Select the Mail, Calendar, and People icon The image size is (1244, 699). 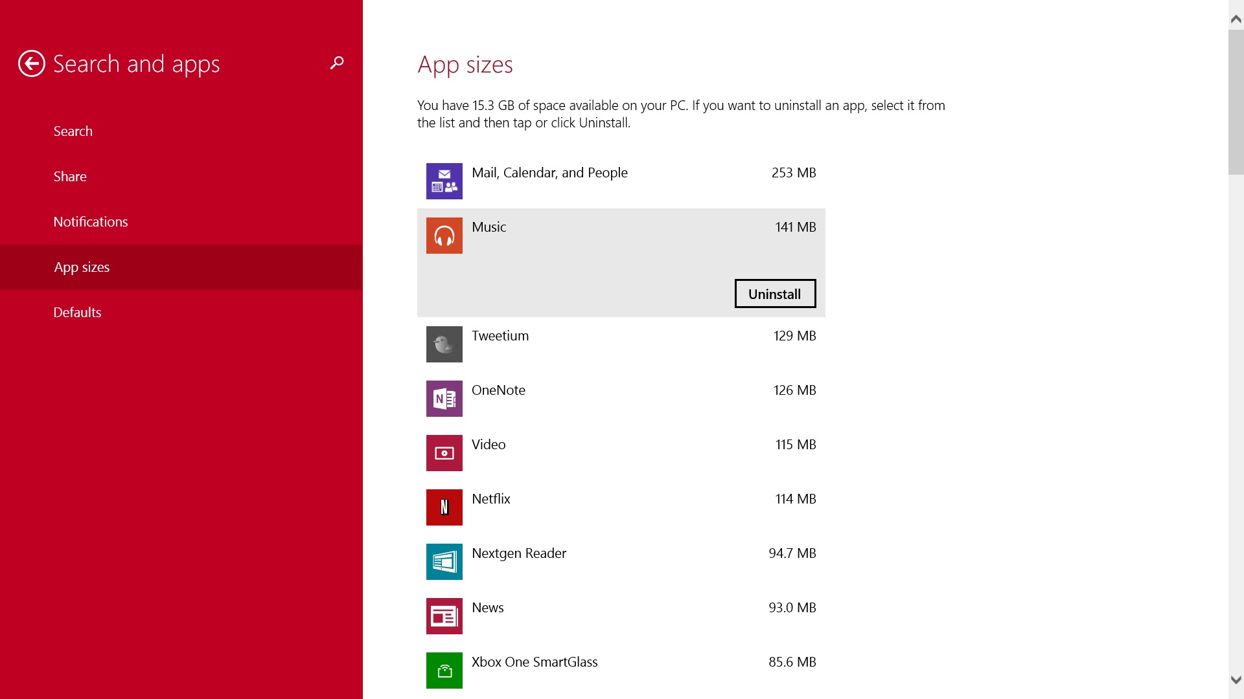point(444,181)
